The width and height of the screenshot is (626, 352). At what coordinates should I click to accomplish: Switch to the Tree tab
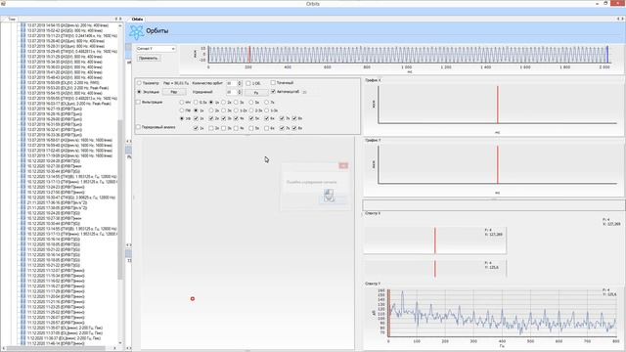tap(11, 19)
